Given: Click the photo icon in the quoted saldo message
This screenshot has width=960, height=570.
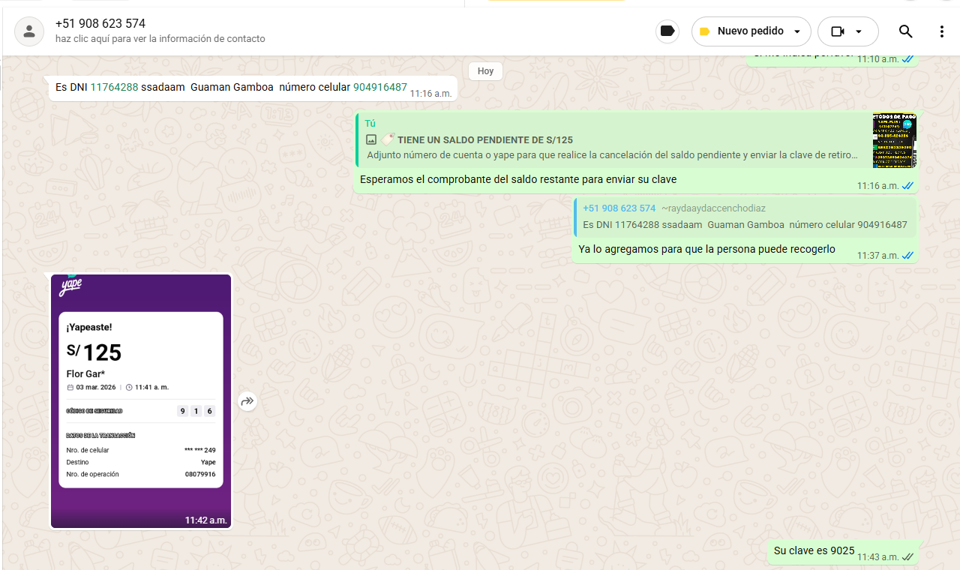Looking at the screenshot, I should point(370,139).
